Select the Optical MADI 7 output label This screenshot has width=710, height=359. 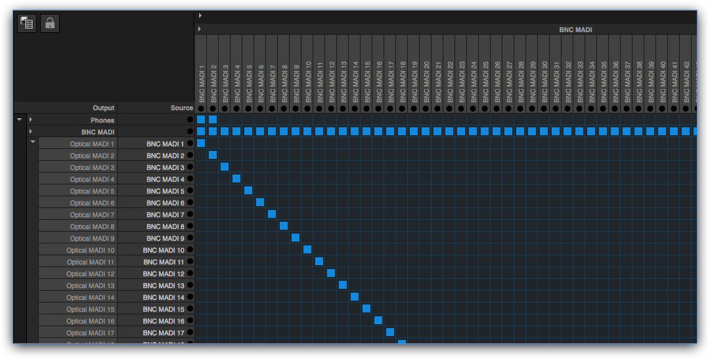tap(92, 215)
